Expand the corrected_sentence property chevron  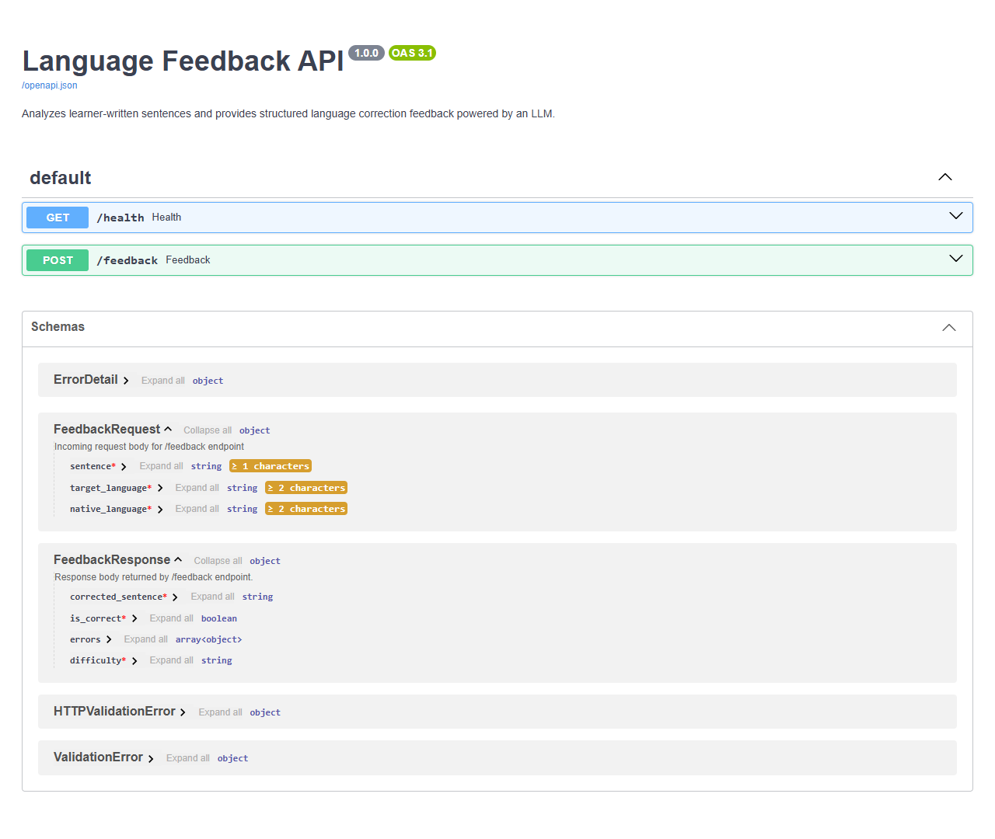click(175, 597)
